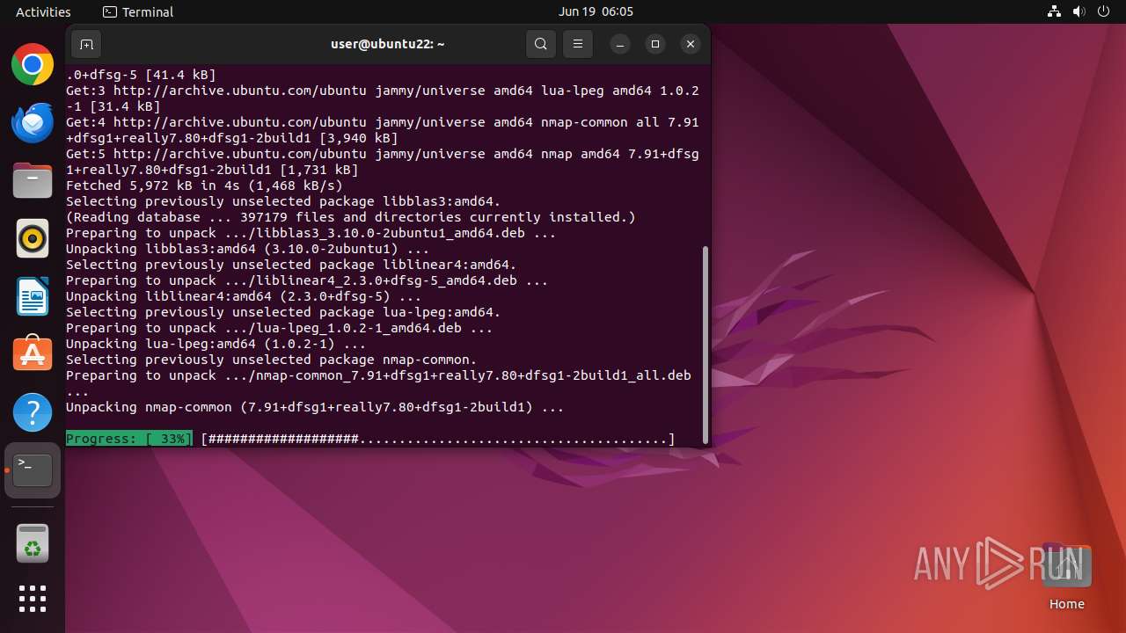Click the network status icon
This screenshot has height=633, width=1126.
(1055, 11)
